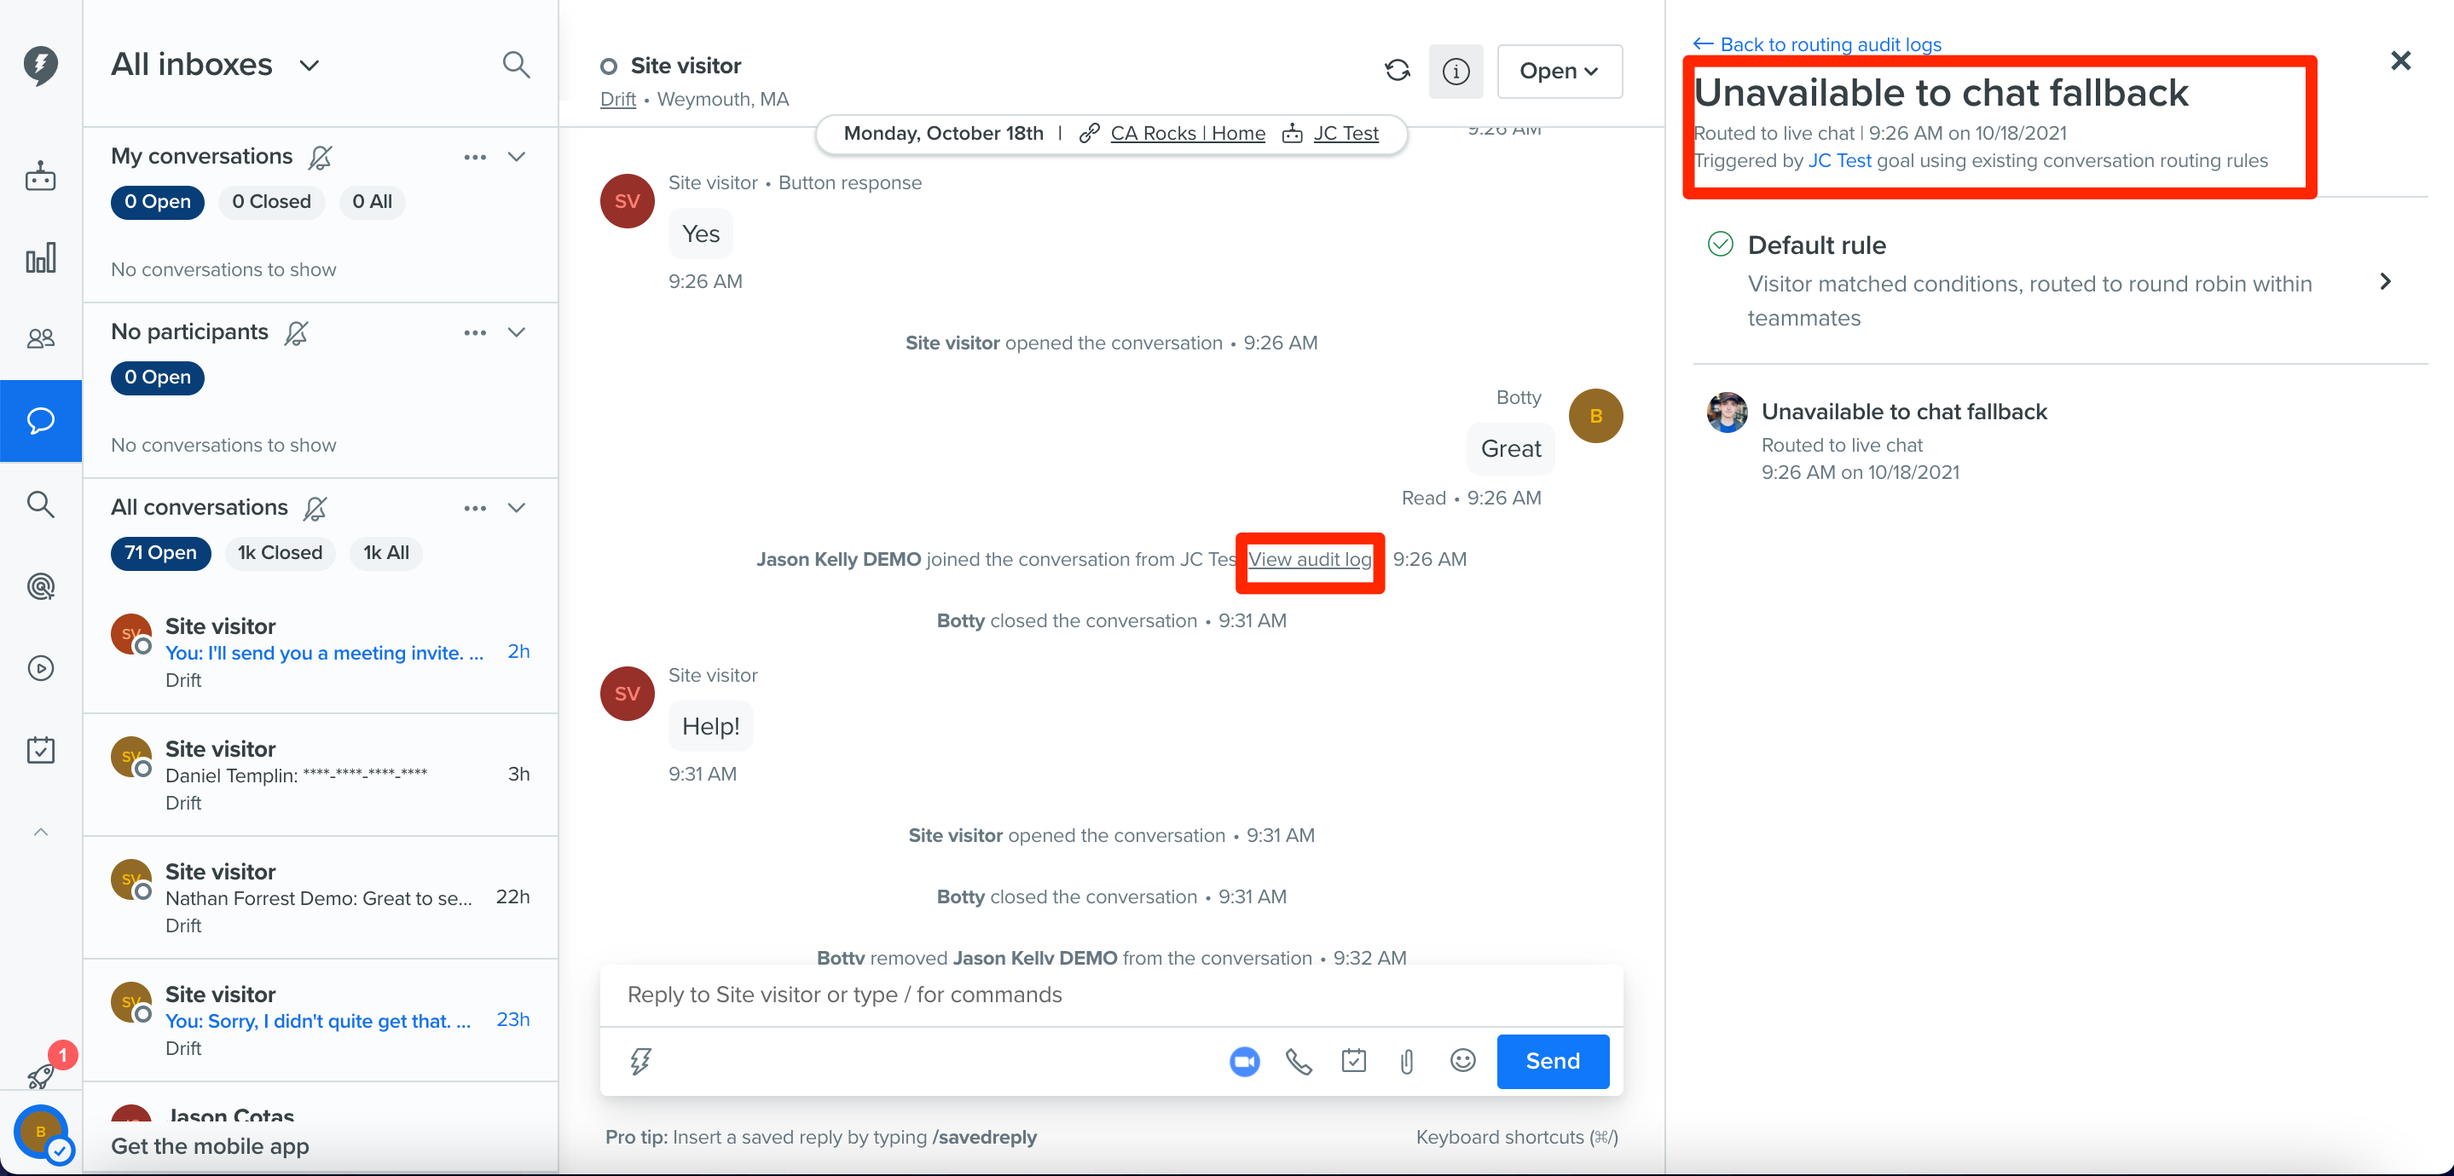2454x1176 pixels.
Task: Open the Meetings calendar icon in sidebar
Action: coord(40,749)
